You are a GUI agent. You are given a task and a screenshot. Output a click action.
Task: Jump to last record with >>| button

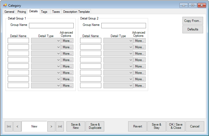click(60, 126)
